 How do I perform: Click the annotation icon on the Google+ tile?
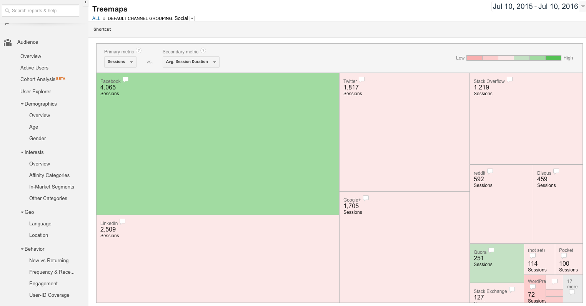pos(366,198)
